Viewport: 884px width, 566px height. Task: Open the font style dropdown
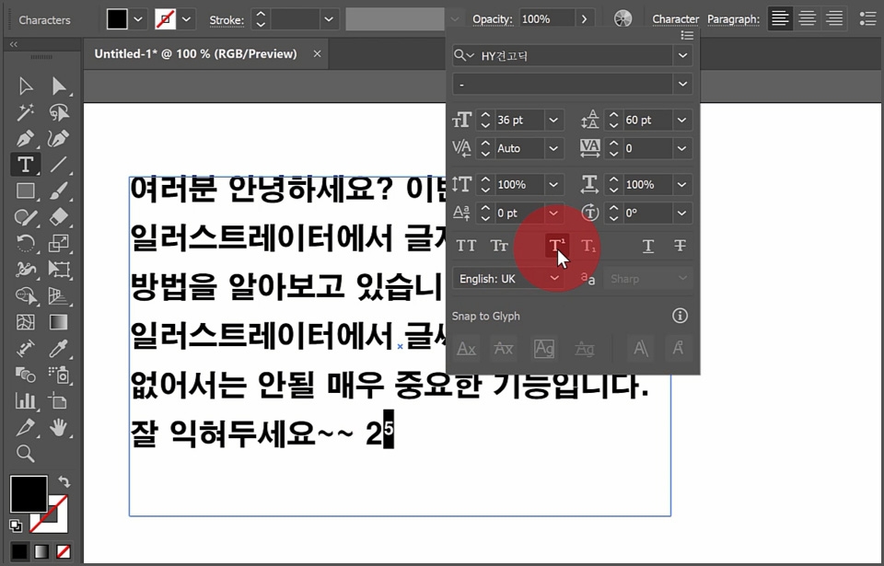682,85
